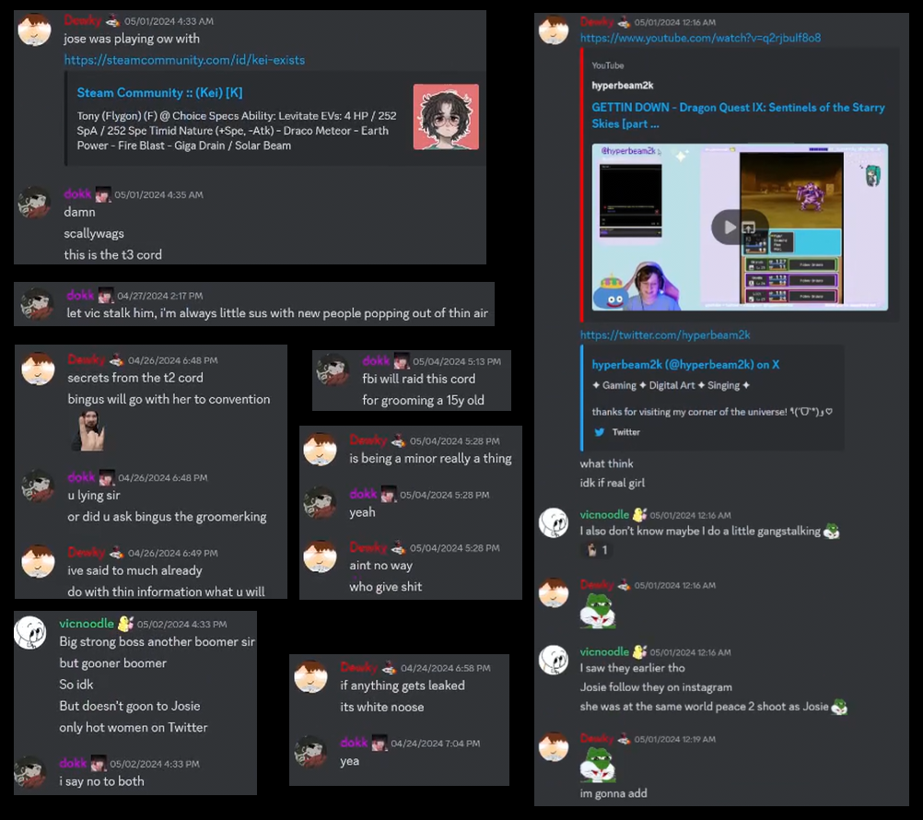This screenshot has height=820, width=923.
Task: Click the Steam profile avatar thumbnail
Action: [x=446, y=117]
